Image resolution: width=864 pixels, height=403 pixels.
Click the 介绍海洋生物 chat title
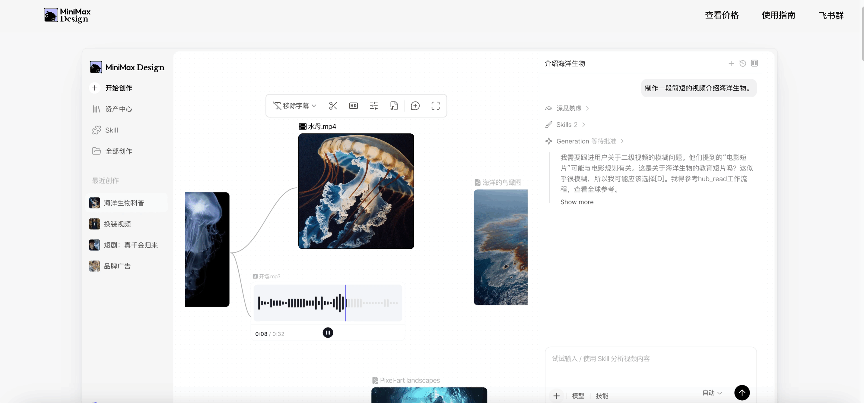(564, 63)
